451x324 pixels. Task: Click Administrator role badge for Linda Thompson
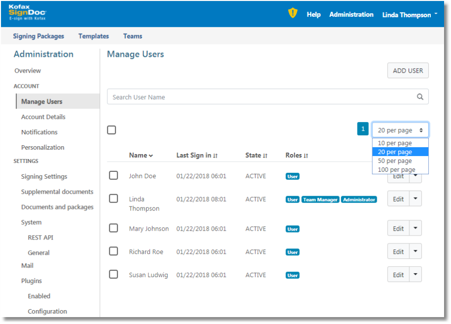(359, 200)
